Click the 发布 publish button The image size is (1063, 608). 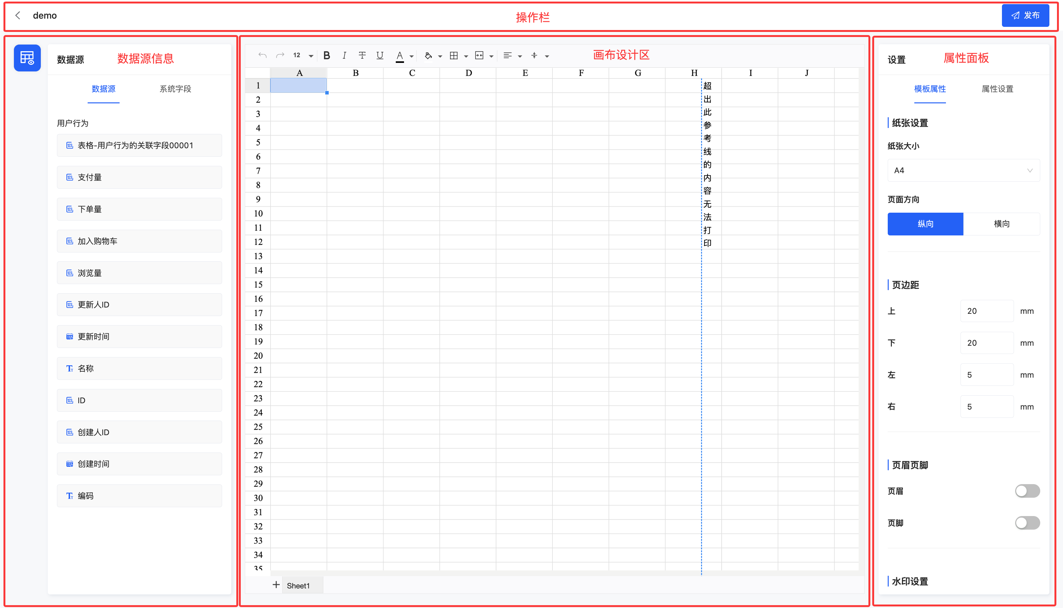[x=1025, y=15]
